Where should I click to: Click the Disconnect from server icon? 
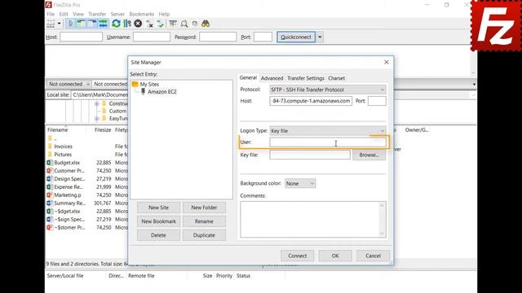pos(149,24)
